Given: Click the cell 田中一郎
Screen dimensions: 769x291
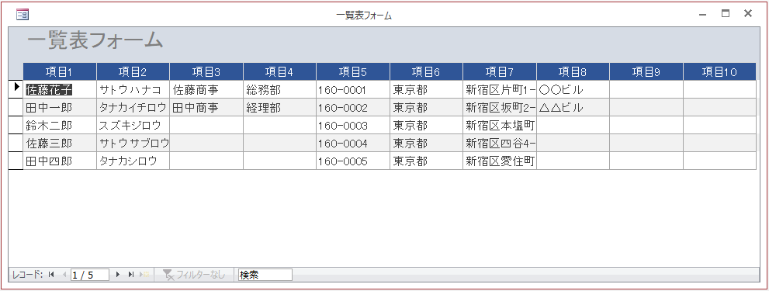Looking at the screenshot, I should click(59, 107).
